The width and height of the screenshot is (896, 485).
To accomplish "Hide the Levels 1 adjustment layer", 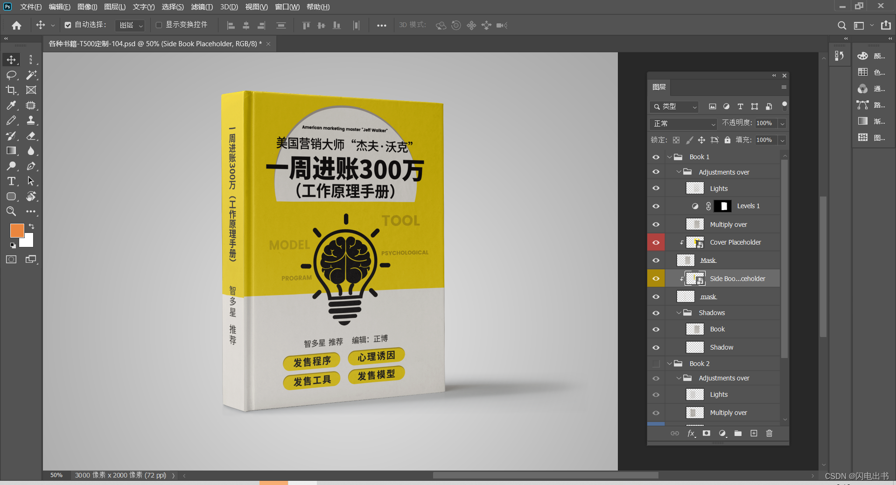I will pyautogui.click(x=656, y=206).
